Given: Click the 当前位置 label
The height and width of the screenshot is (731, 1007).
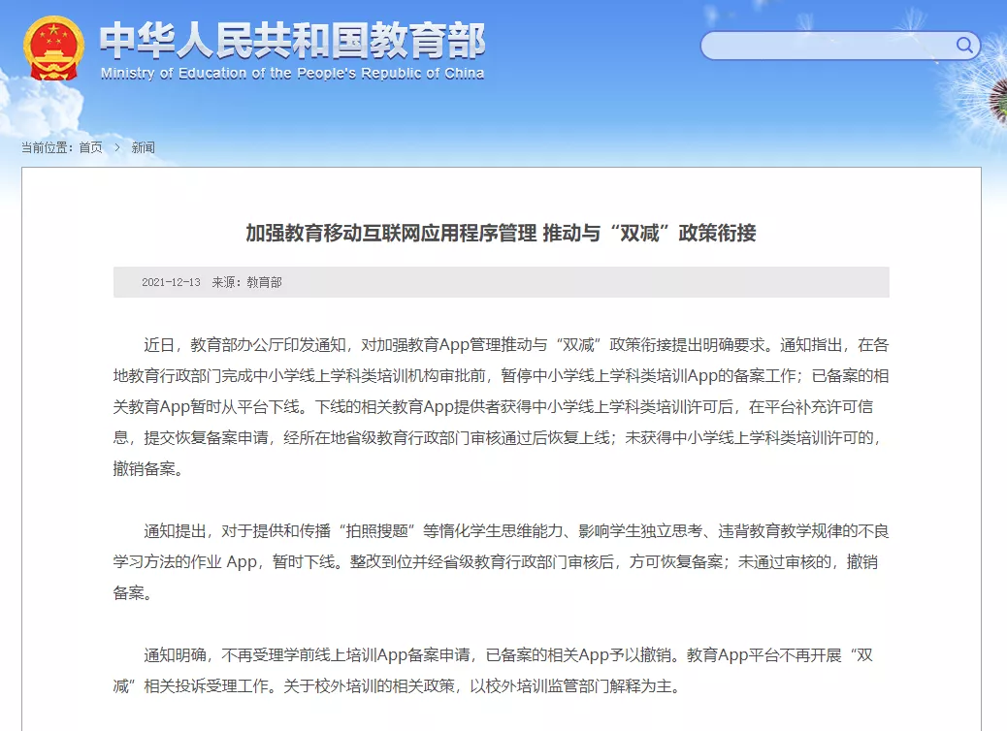Looking at the screenshot, I should pos(47,147).
